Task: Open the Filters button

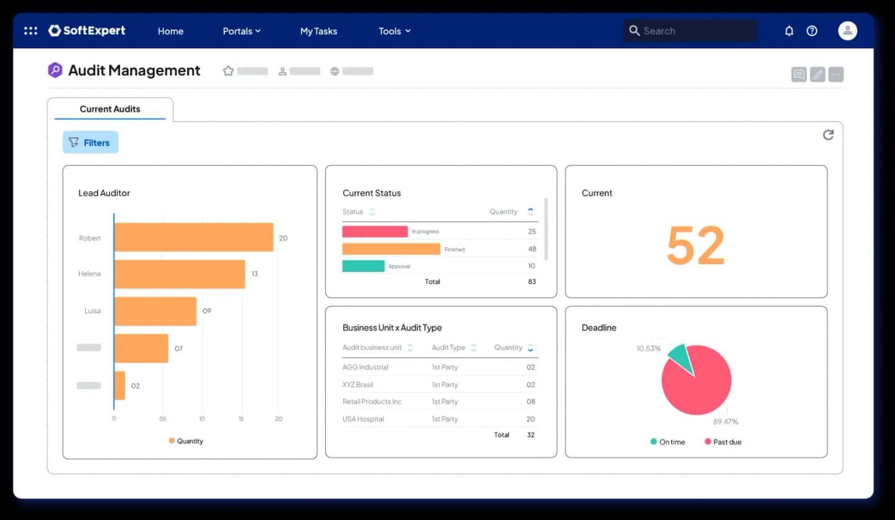Action: click(x=90, y=142)
